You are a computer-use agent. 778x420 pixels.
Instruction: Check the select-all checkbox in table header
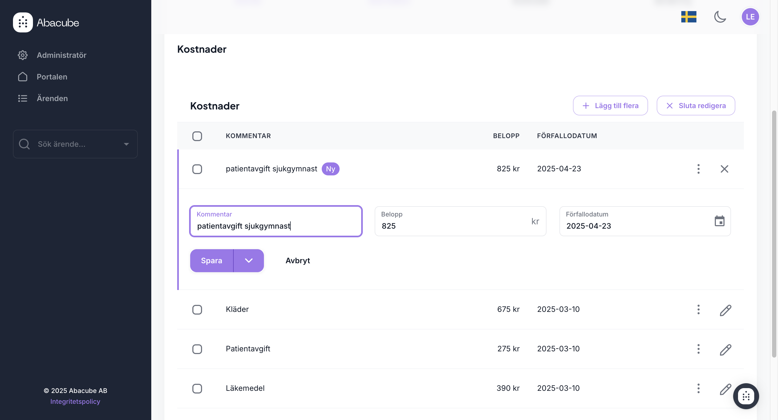click(x=197, y=136)
